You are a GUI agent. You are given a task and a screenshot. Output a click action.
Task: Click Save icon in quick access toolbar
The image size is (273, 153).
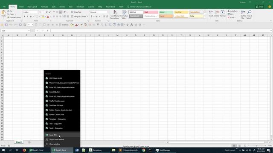coord(6,25)
